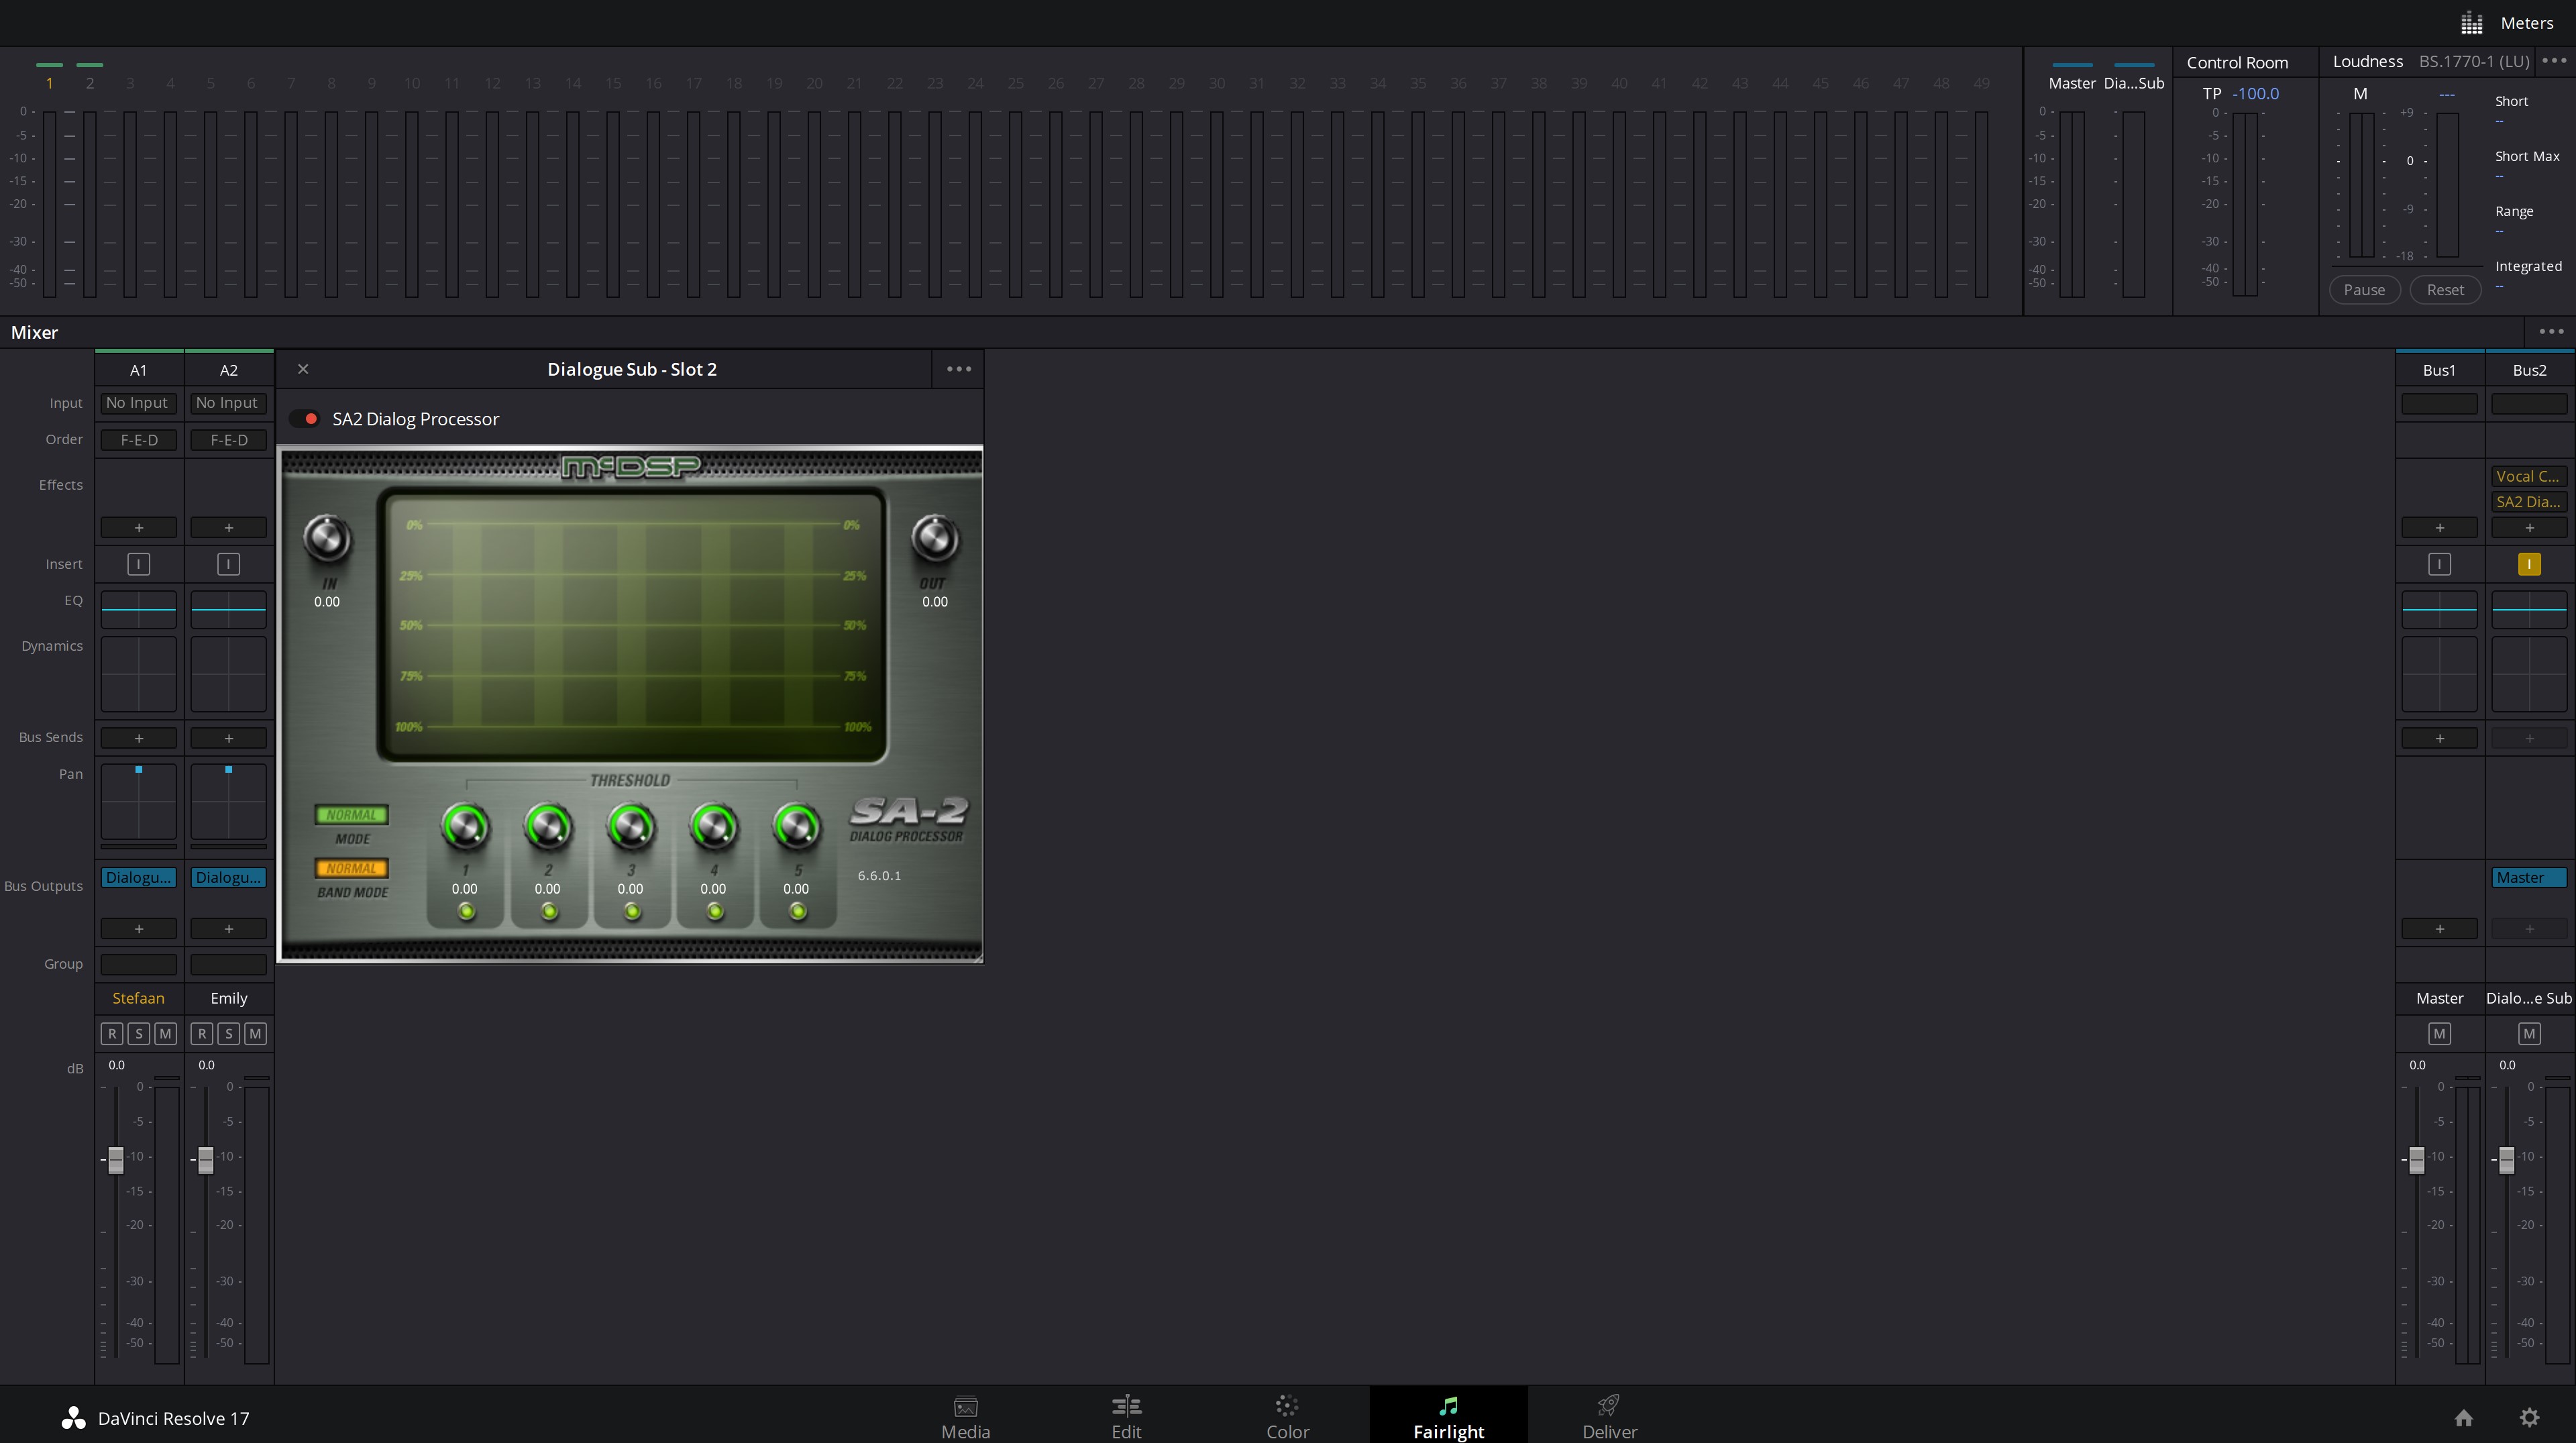Mute the Emily track
The width and height of the screenshot is (2576, 1443).
256,1034
